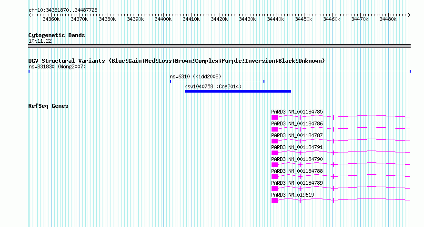
Task: Click the chr10:34351870..34487725 coordinate label
Action: coord(63,10)
